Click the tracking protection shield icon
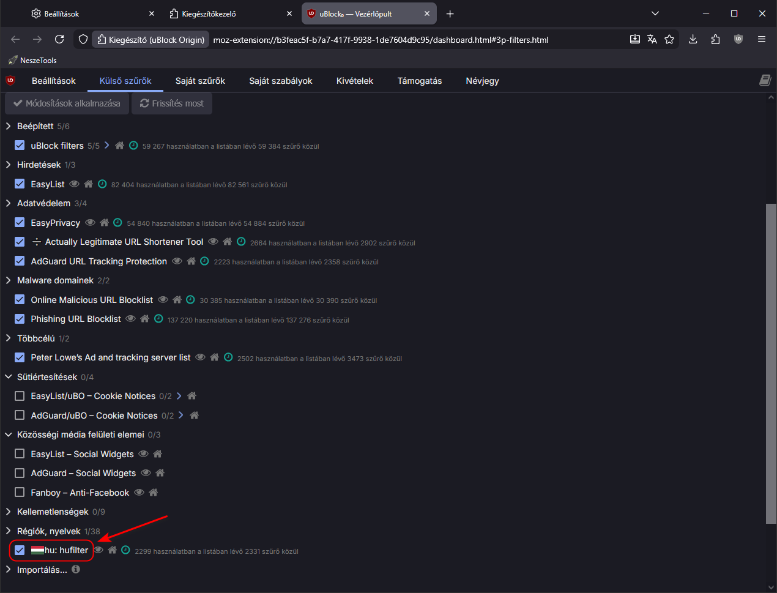The image size is (777, 593). tap(83, 39)
